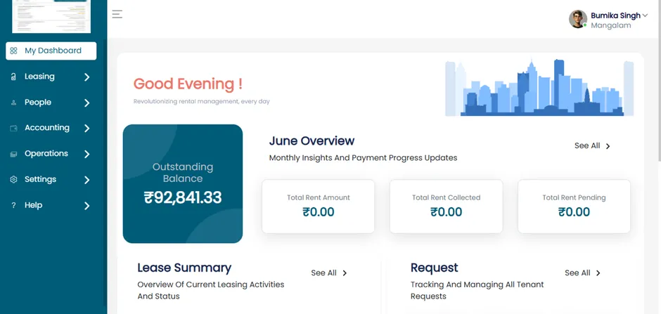Click the arrow beside Request See All
661x314 pixels.
598,273
